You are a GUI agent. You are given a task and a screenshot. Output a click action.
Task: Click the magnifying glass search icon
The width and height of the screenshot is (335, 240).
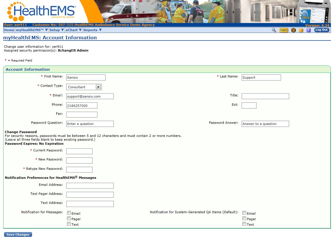point(274,30)
